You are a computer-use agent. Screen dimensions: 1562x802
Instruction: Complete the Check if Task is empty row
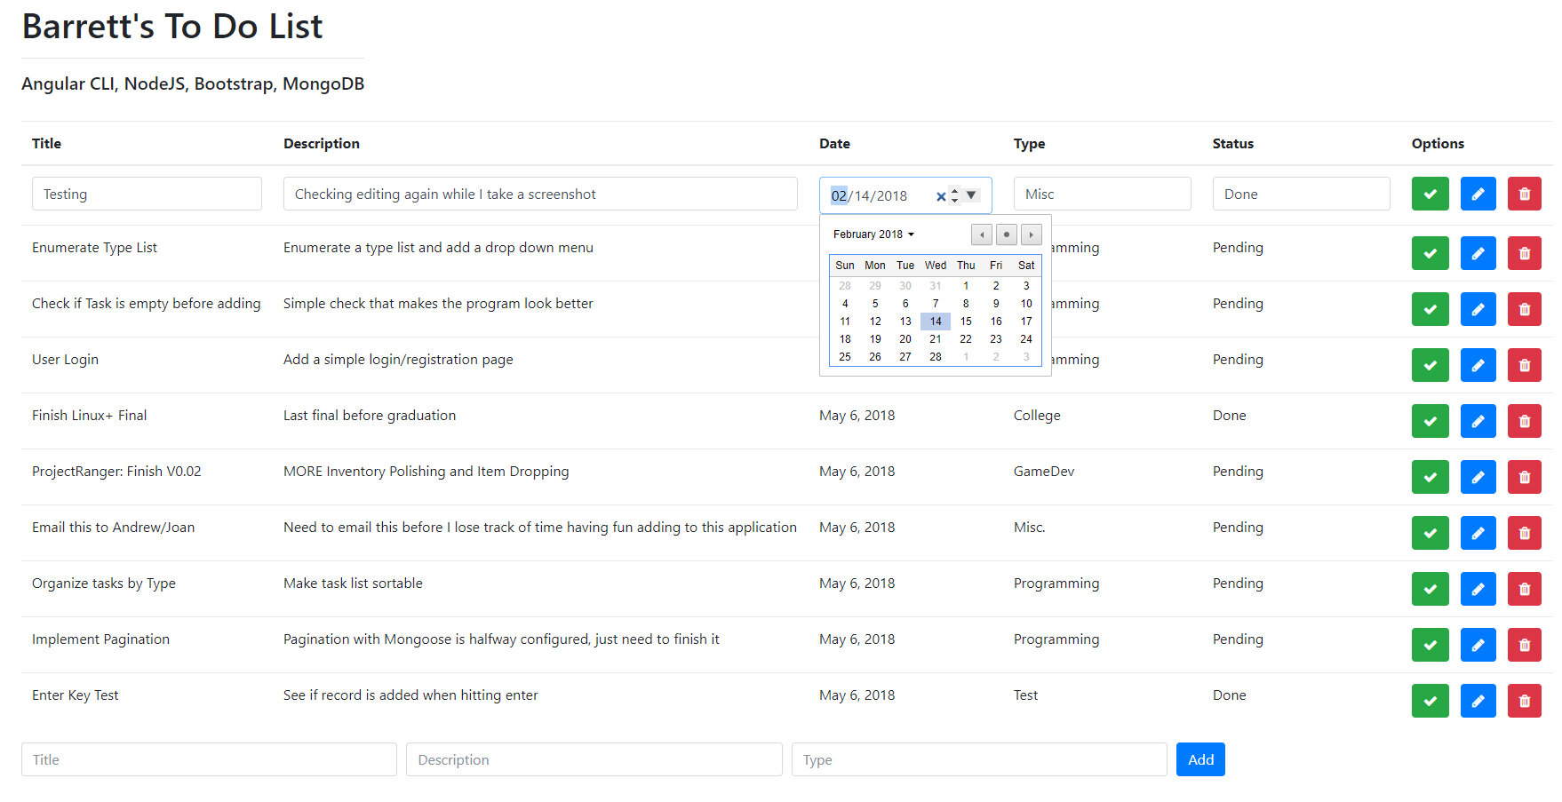pos(1430,309)
